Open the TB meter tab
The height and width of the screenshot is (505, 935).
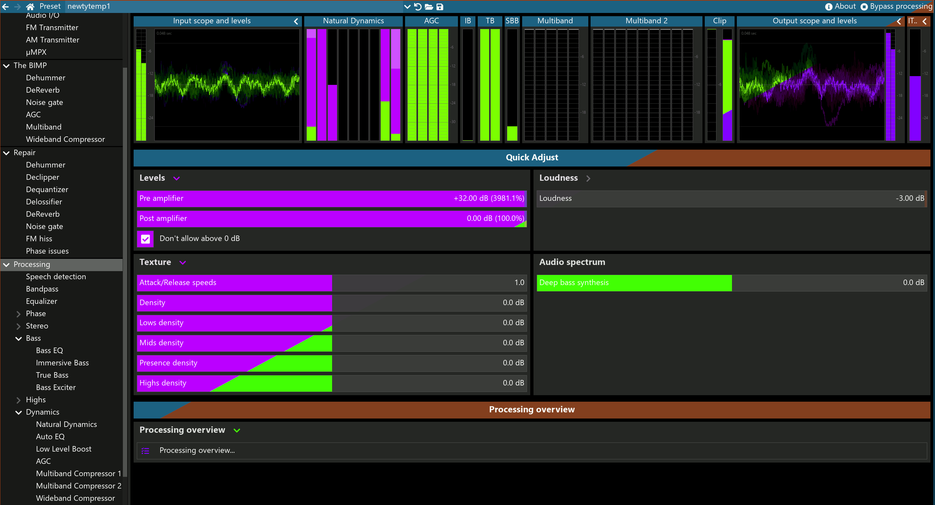click(x=490, y=21)
